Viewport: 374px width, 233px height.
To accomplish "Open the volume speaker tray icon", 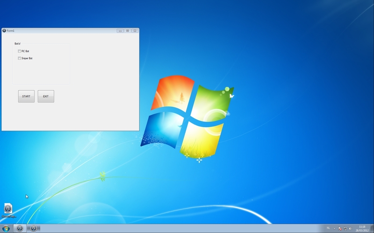I will (350, 229).
